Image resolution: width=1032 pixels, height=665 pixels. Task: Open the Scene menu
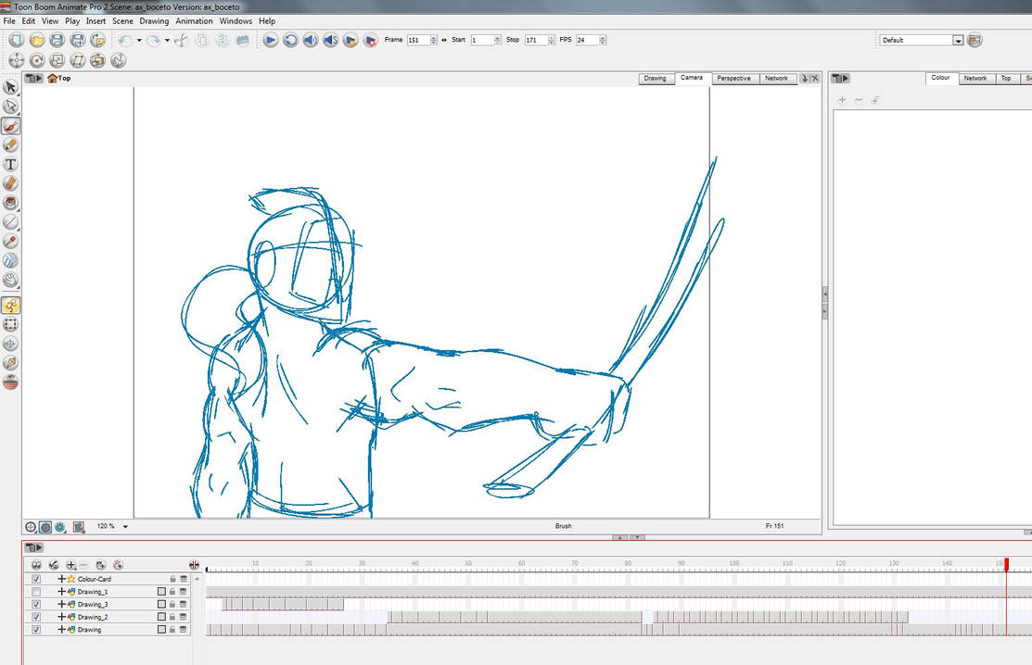[x=122, y=21]
